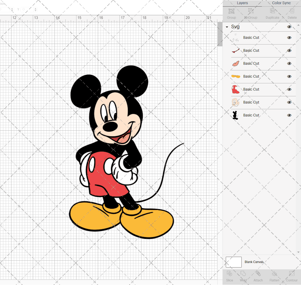Click the Group layers icon
This screenshot has width=301, height=285.
pos(231,11)
